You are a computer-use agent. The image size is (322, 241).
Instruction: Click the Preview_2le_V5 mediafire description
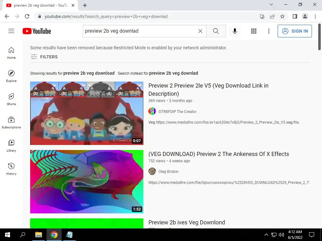click(x=224, y=122)
